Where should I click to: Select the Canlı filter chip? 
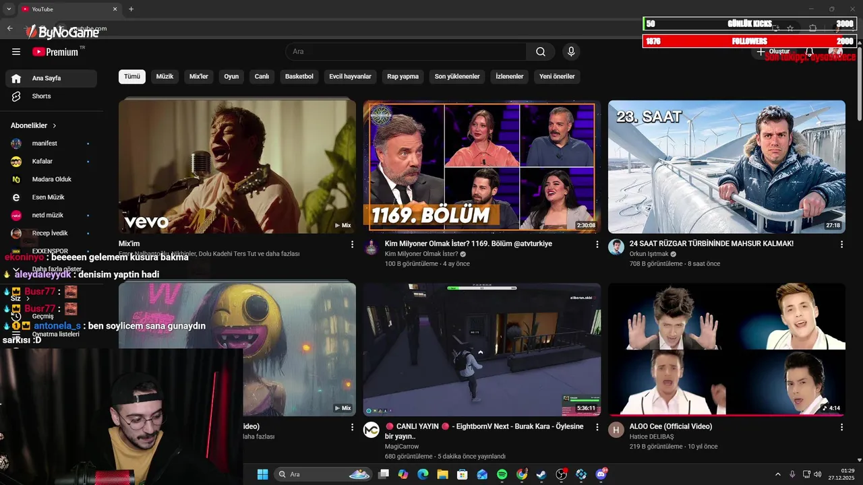tap(262, 77)
